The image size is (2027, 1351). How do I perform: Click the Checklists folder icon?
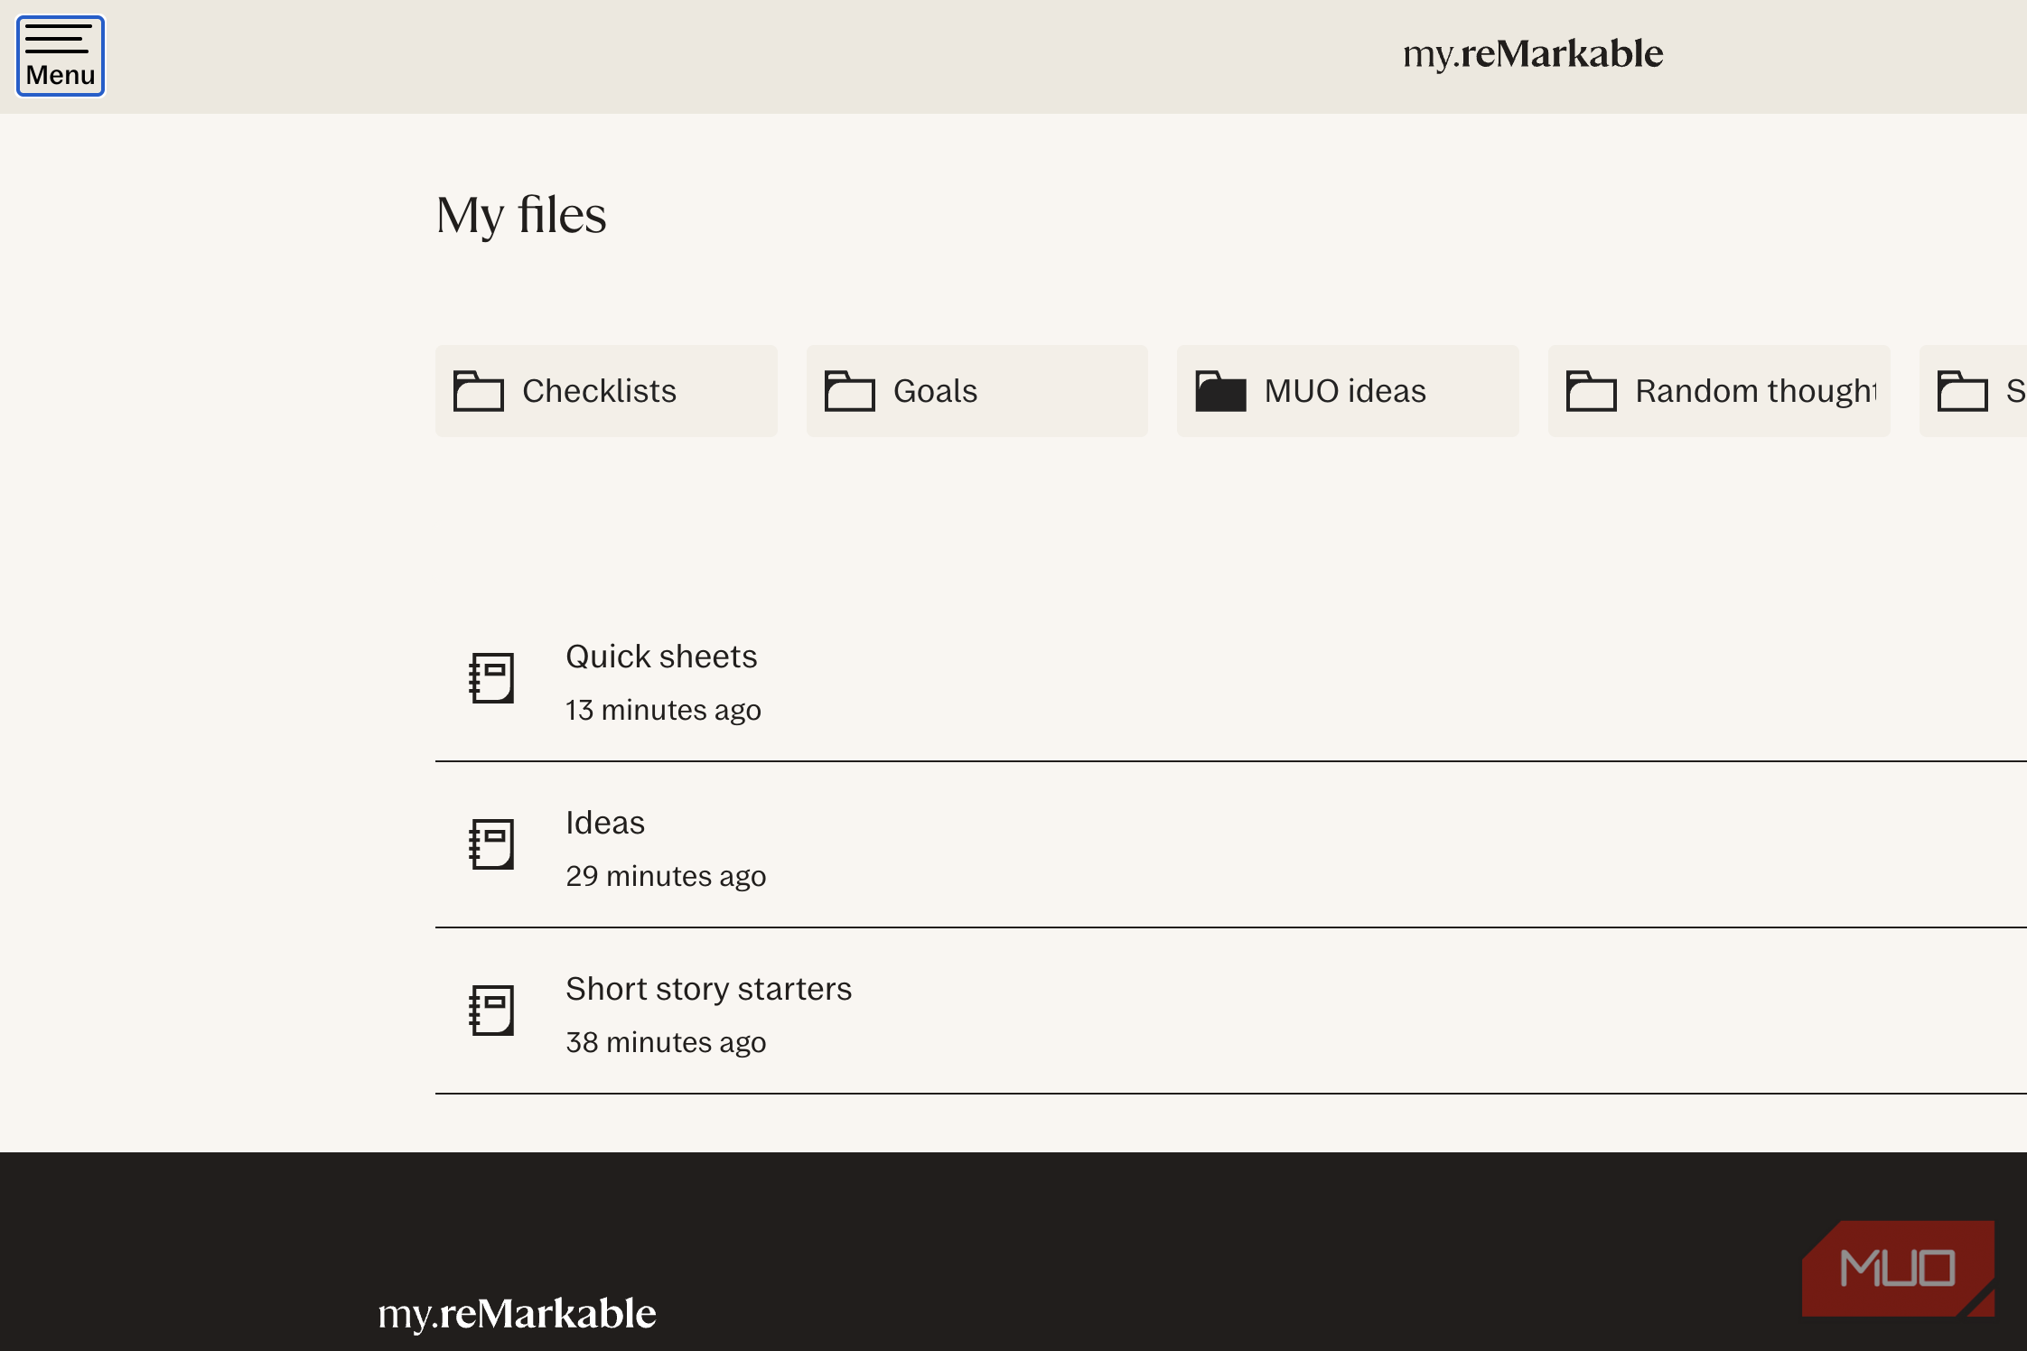(478, 391)
